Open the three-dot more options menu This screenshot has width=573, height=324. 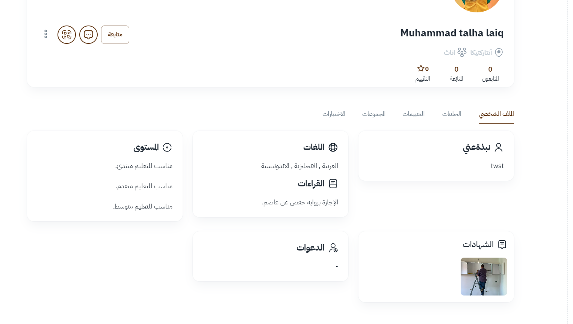pyautogui.click(x=45, y=34)
